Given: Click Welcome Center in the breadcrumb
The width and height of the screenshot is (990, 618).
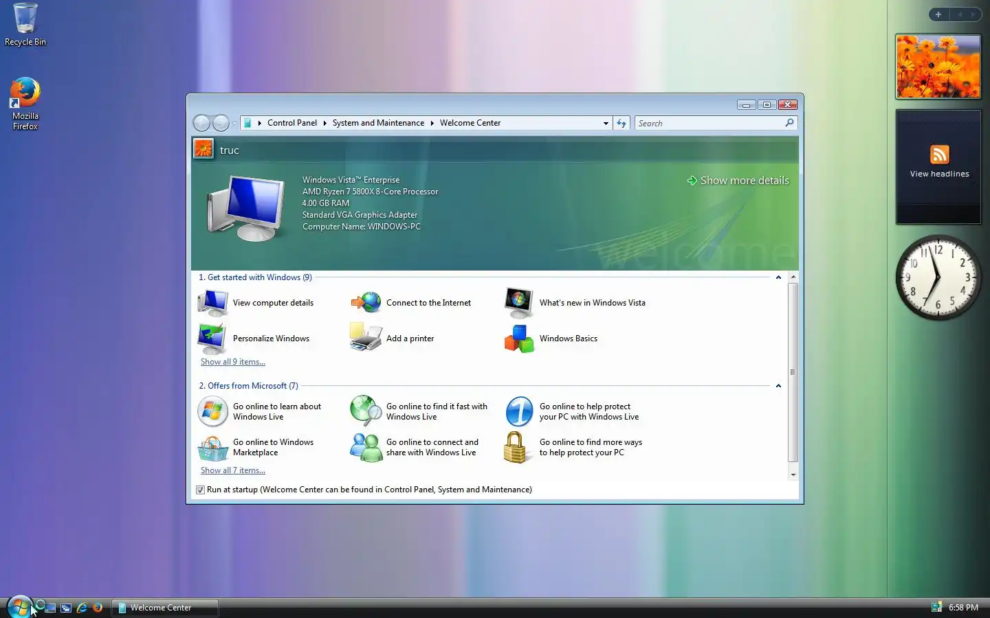Looking at the screenshot, I should (x=470, y=123).
